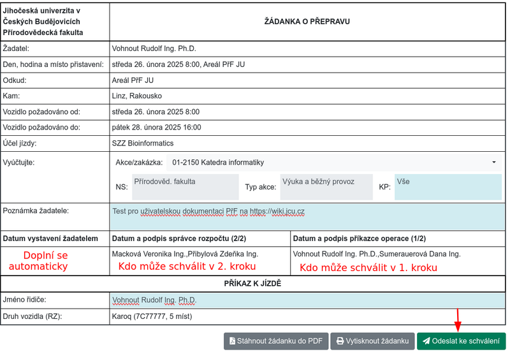Click the Vozidlo požadováno do date value
The width and height of the screenshot is (510, 354).
point(156,128)
